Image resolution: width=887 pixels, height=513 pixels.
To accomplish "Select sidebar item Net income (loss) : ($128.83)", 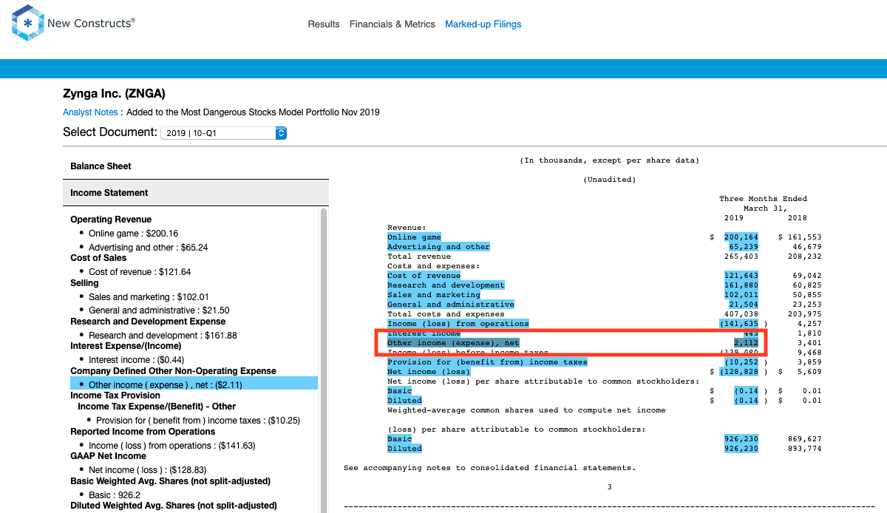I will 147,470.
